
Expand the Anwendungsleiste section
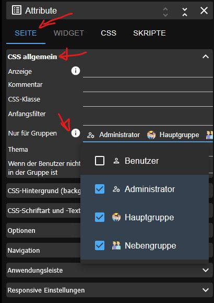(109, 270)
